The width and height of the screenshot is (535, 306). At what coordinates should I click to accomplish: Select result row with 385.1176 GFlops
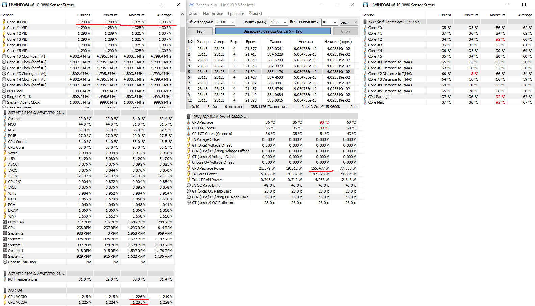pos(271,72)
